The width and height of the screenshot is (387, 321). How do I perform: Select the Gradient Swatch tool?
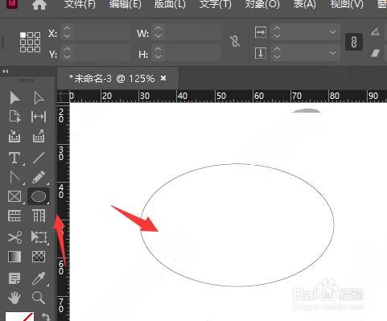point(14,257)
